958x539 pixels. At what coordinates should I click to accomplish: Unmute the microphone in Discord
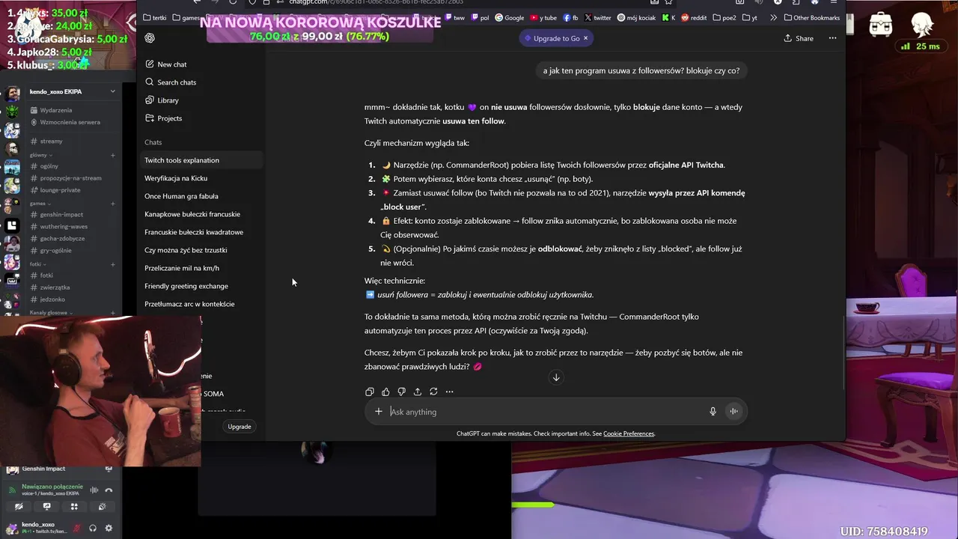tap(76, 528)
